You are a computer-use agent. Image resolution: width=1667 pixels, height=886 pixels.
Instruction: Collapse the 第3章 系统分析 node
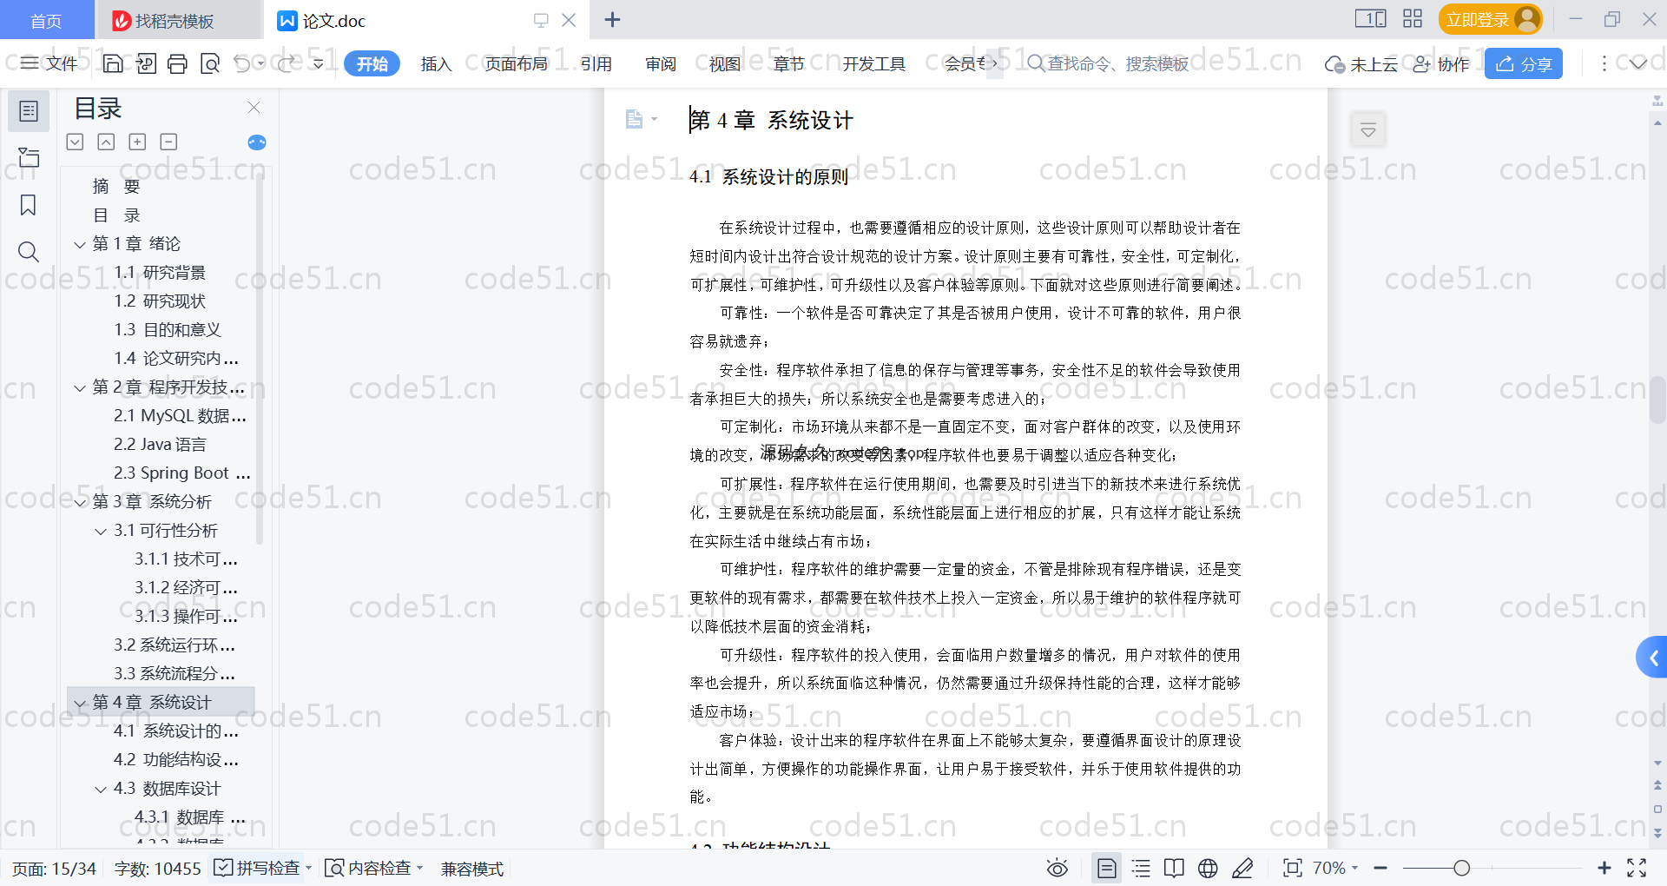pyautogui.click(x=80, y=503)
